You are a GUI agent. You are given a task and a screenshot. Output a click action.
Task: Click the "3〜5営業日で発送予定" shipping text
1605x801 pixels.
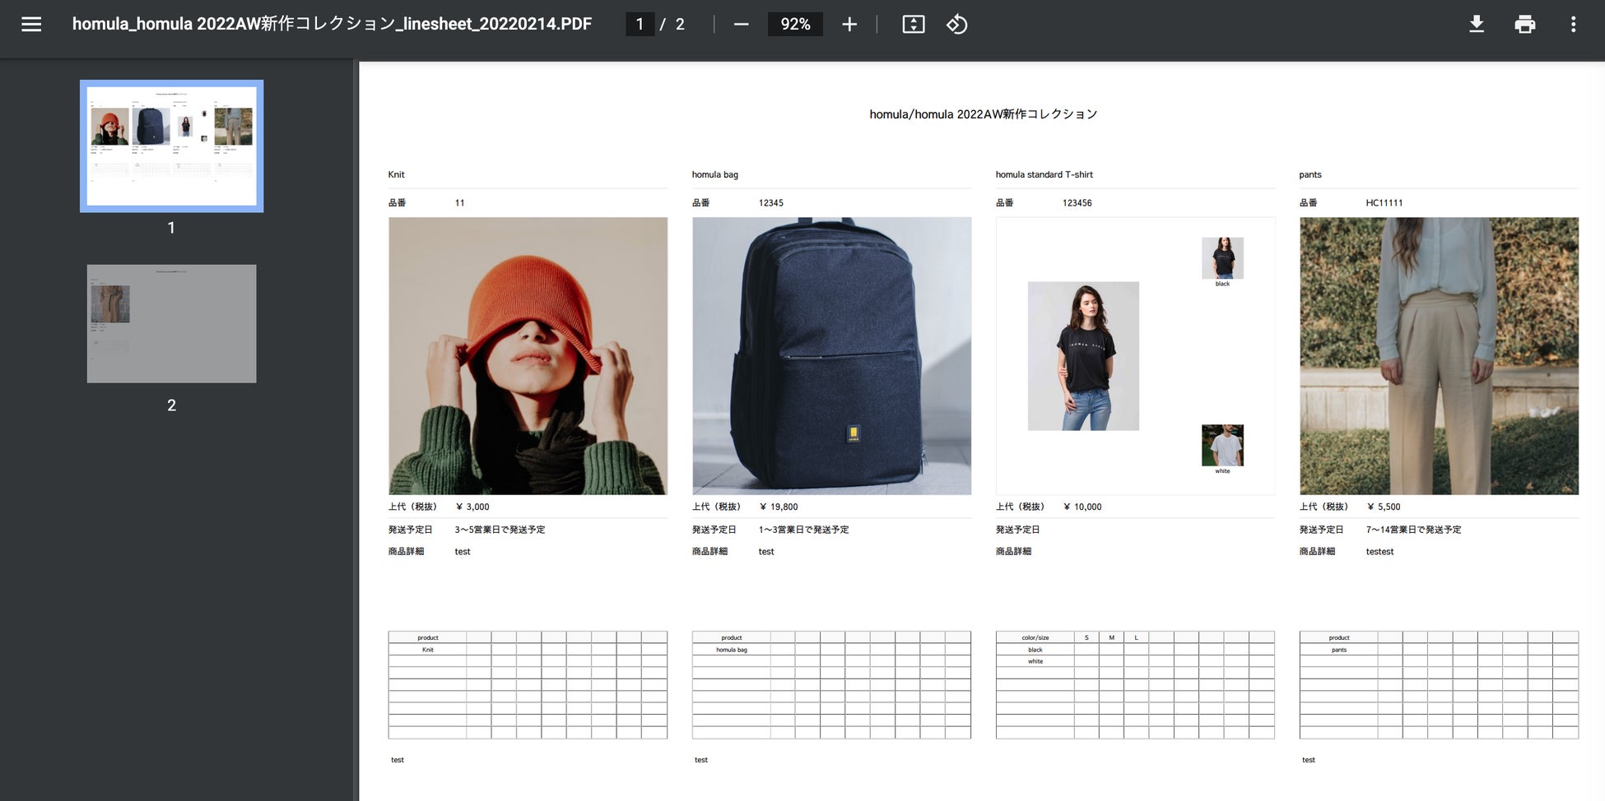point(500,530)
